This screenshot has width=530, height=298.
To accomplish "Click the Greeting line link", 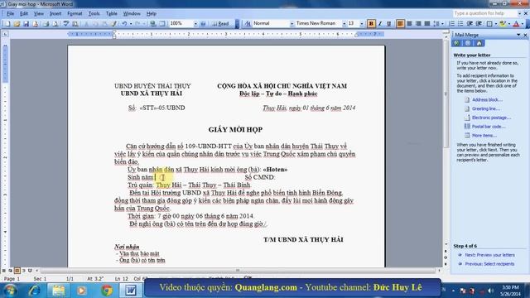I will (x=486, y=108).
